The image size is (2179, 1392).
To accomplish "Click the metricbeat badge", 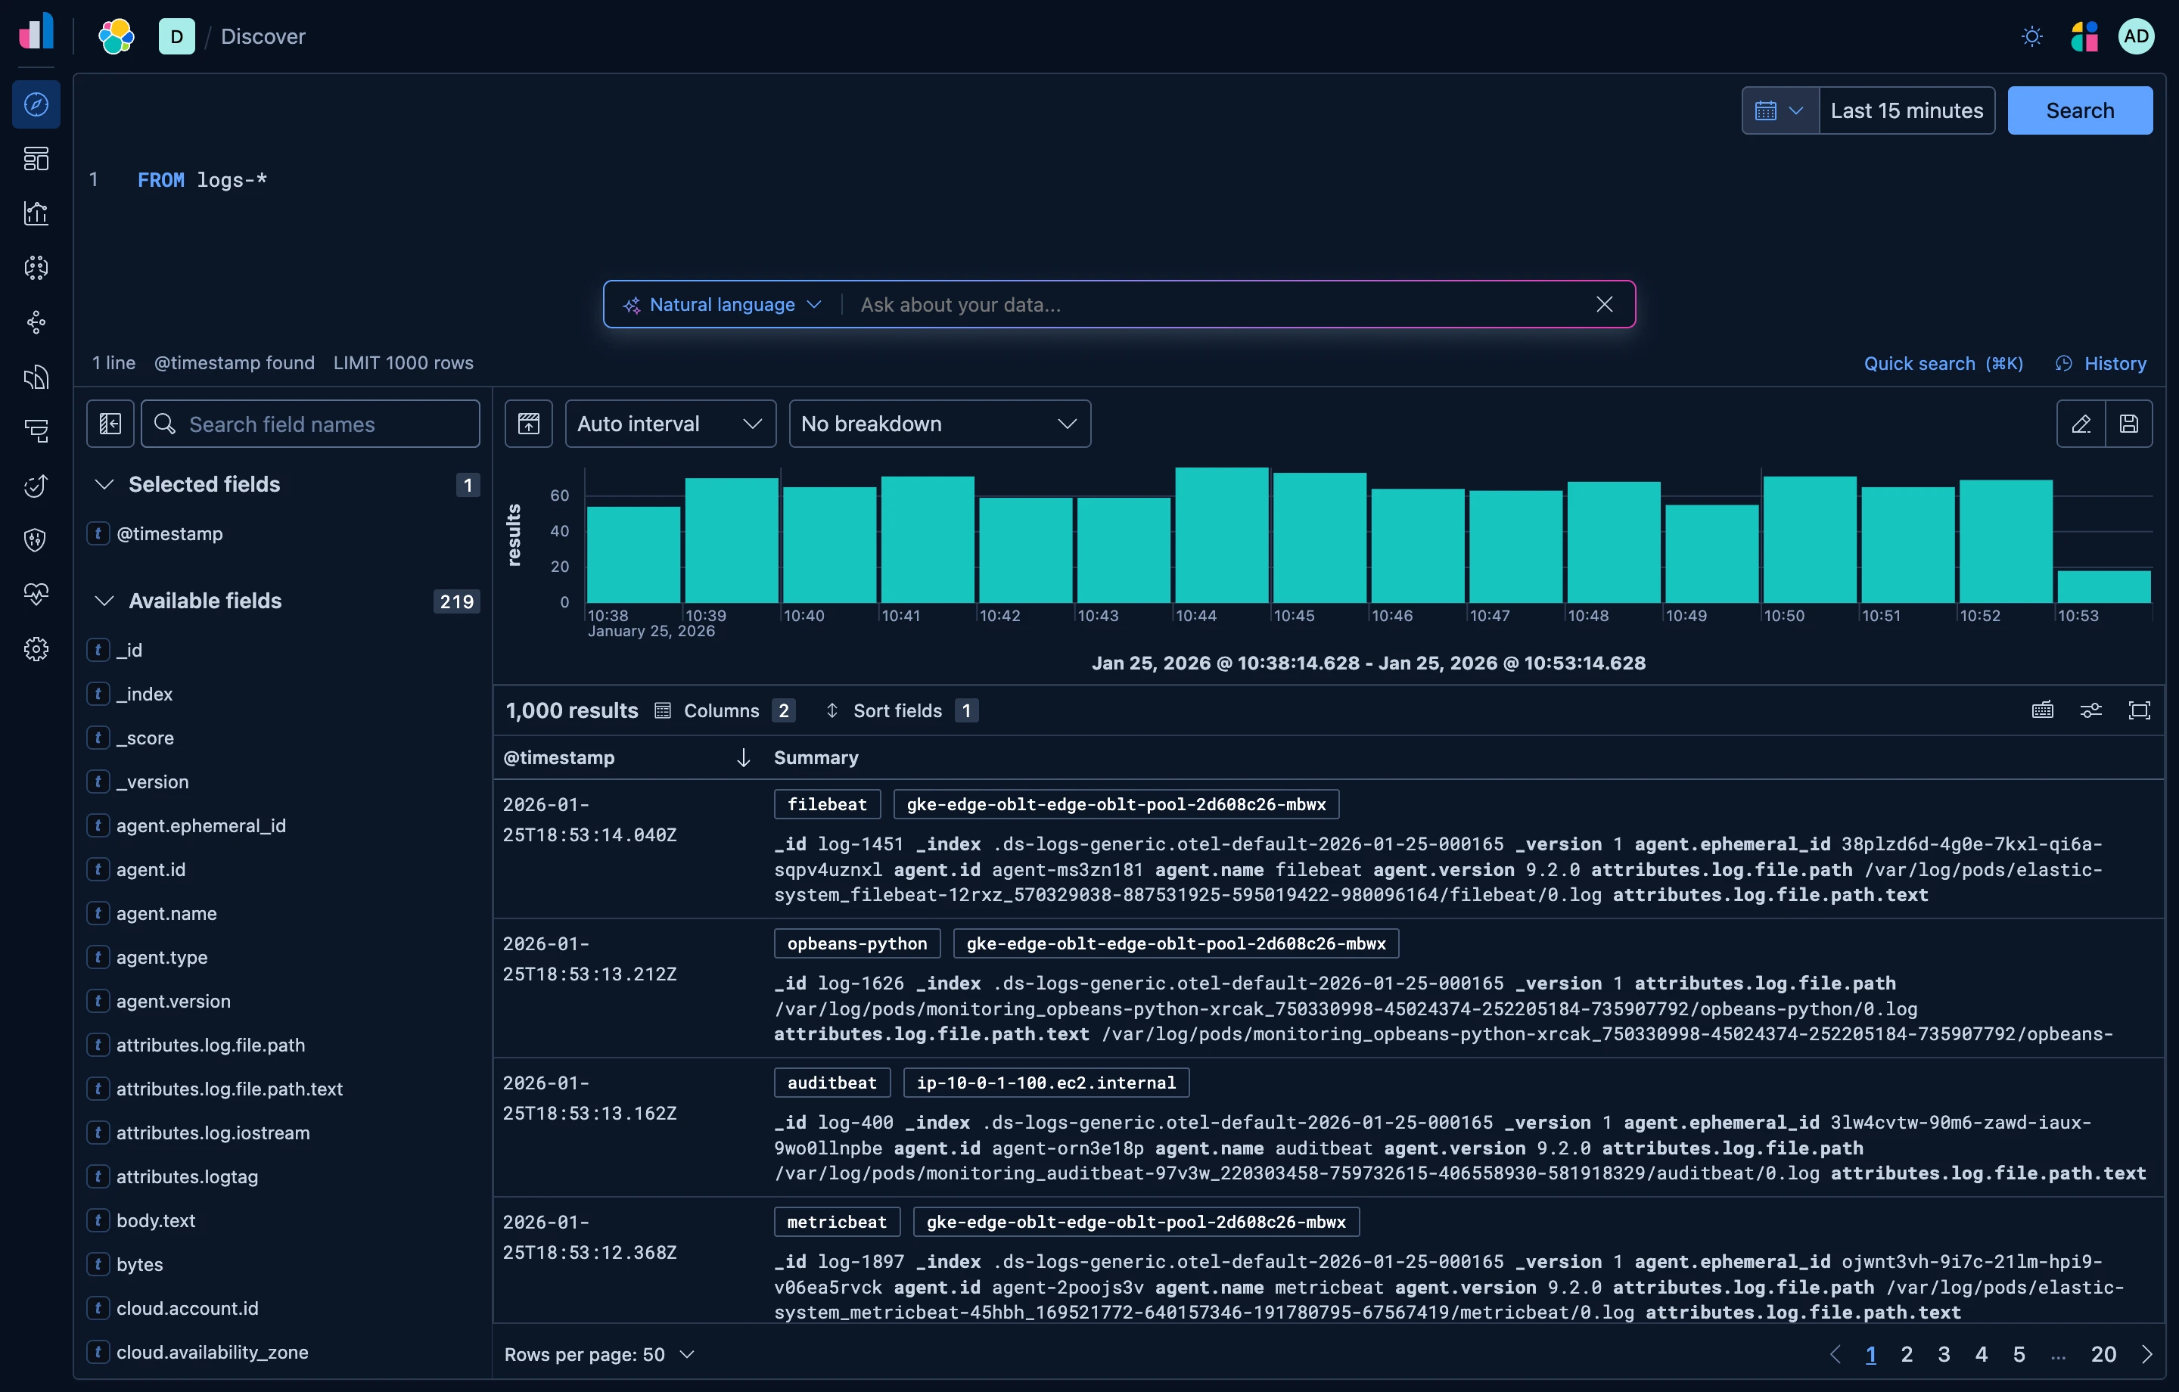I will (837, 1222).
